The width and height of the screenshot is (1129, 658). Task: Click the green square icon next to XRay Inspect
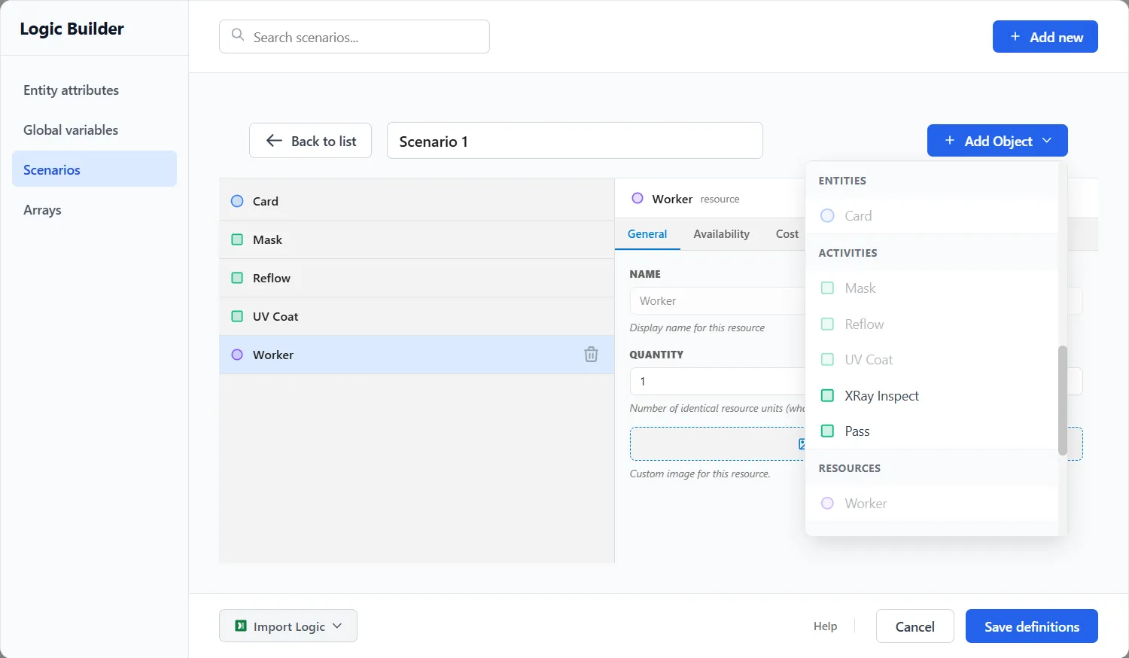(x=827, y=395)
